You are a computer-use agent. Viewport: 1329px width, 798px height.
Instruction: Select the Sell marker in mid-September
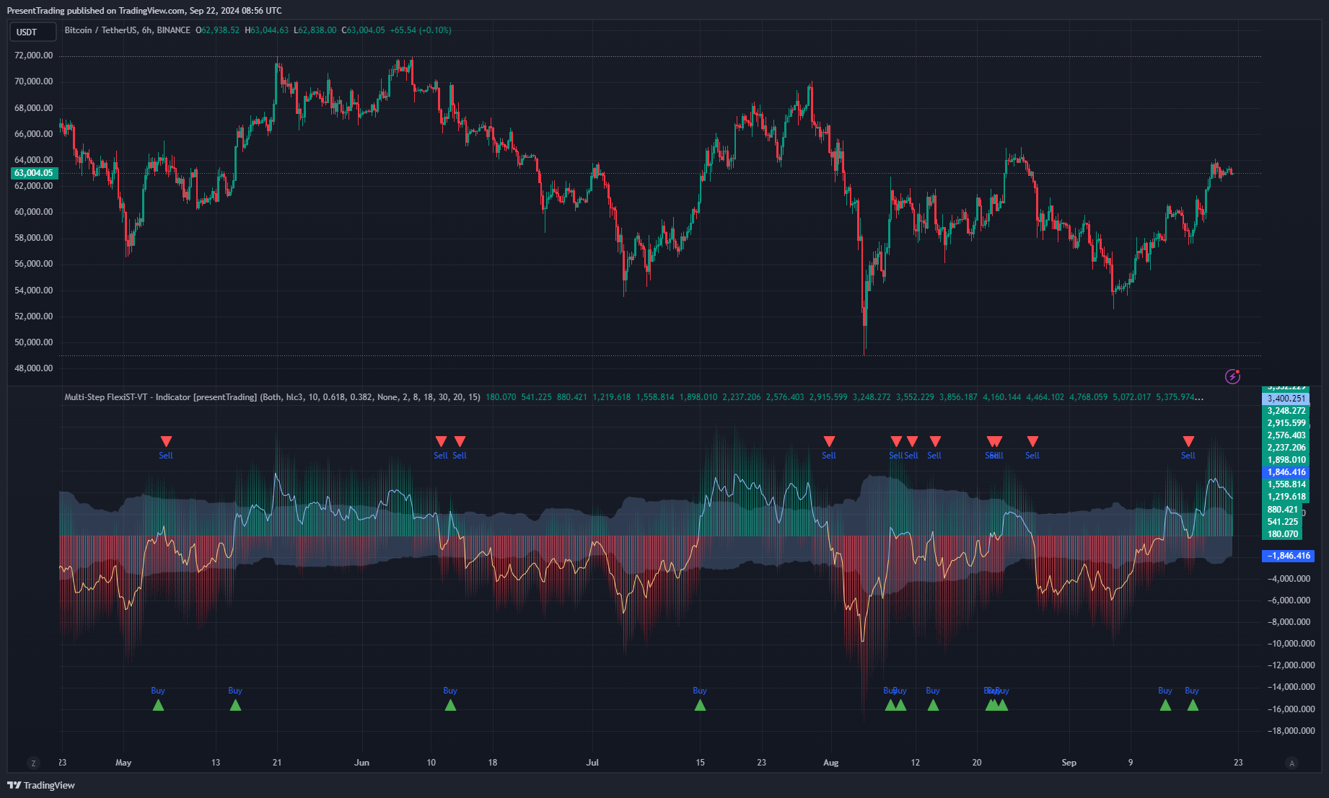[1188, 441]
